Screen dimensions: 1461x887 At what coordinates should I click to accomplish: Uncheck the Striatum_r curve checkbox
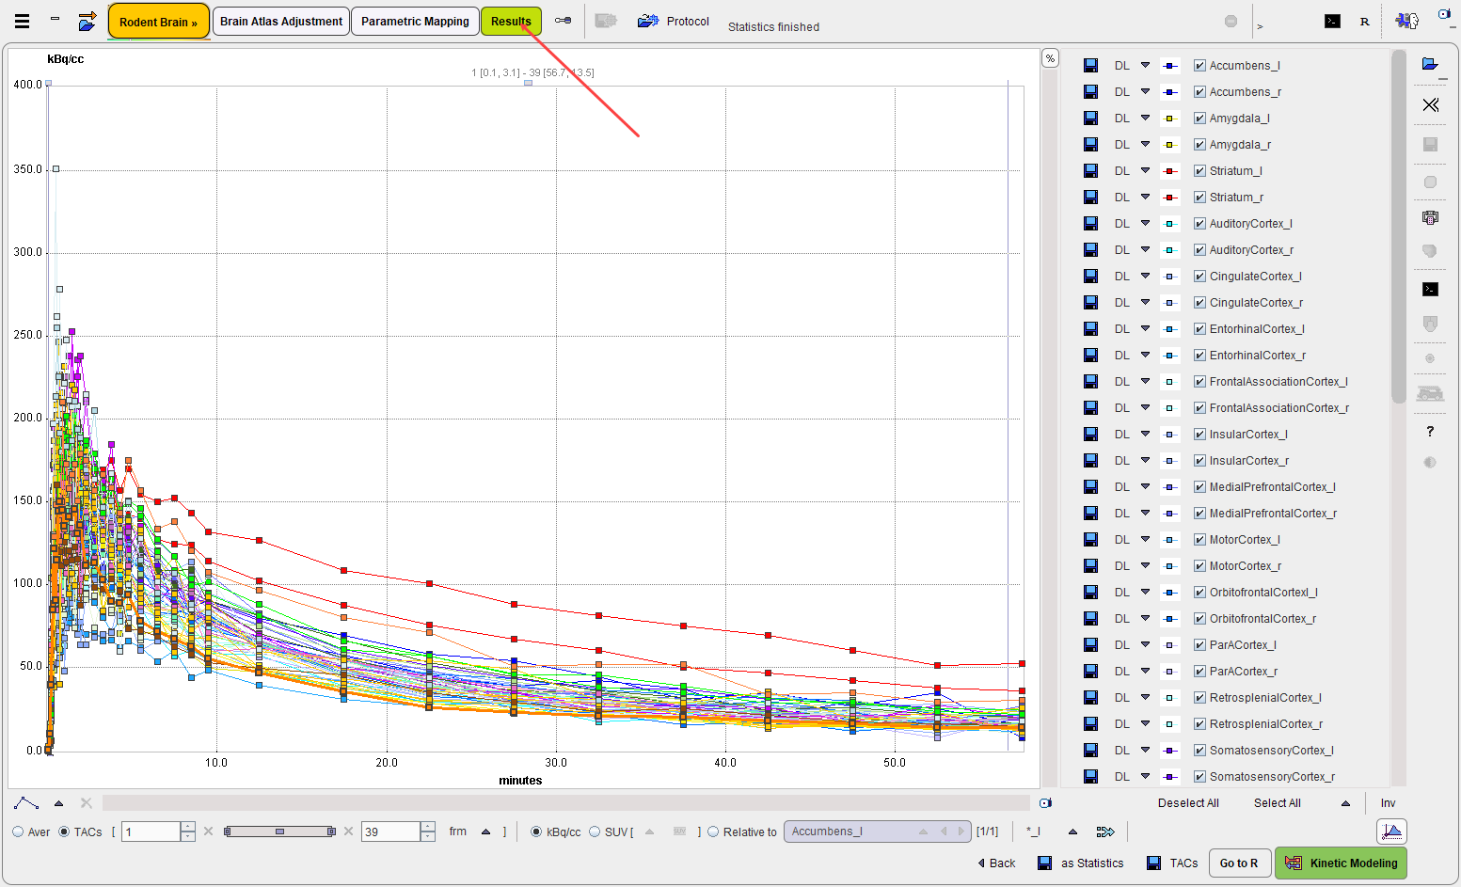(1199, 197)
